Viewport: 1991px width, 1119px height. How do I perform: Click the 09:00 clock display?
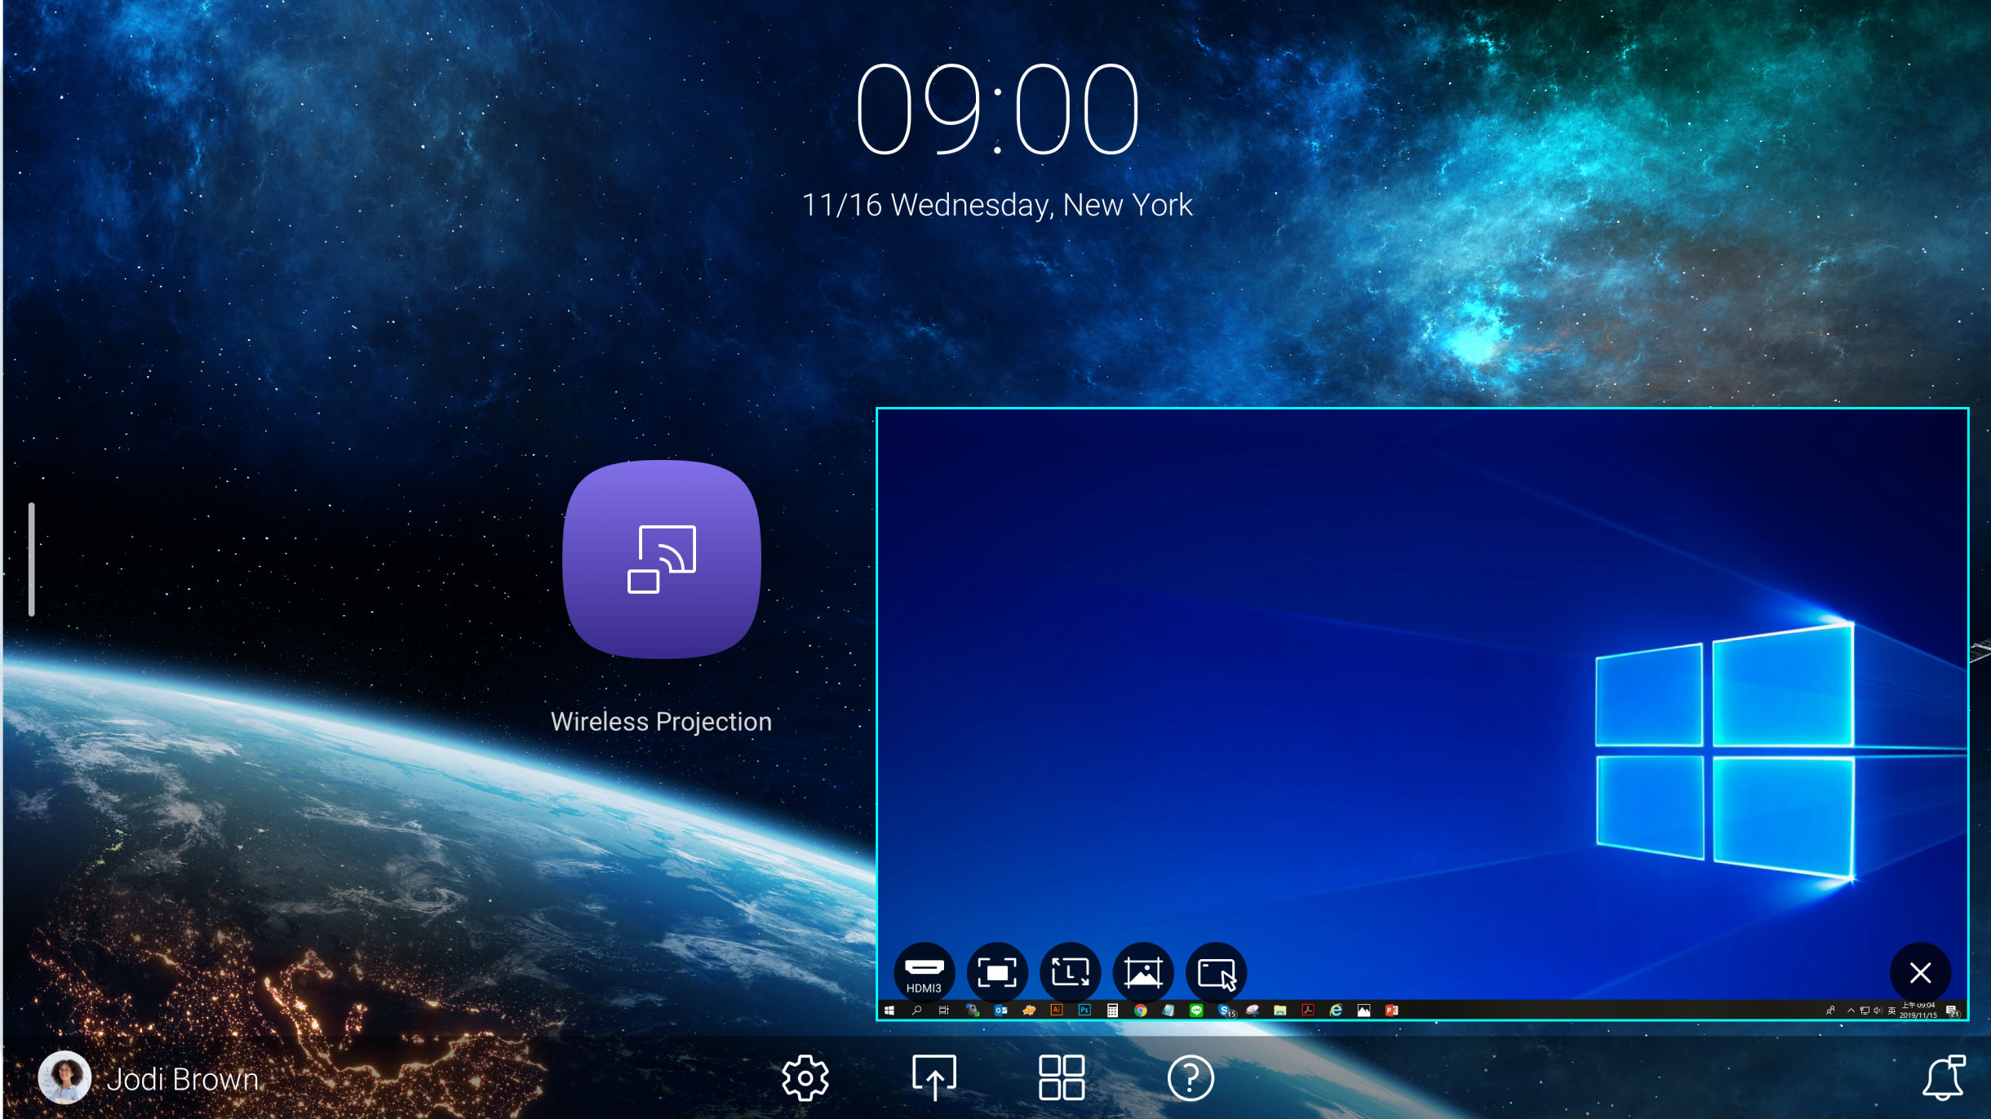point(996,109)
